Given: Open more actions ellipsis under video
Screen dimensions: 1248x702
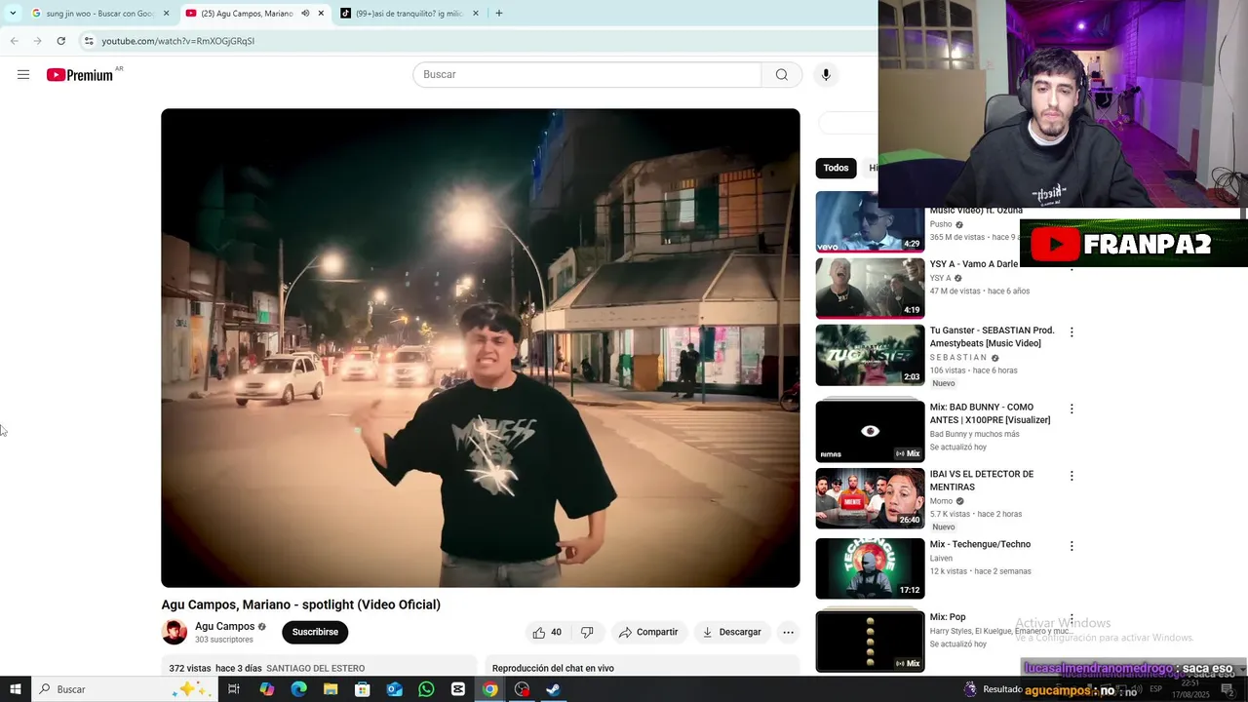Looking at the screenshot, I should pyautogui.click(x=788, y=632).
